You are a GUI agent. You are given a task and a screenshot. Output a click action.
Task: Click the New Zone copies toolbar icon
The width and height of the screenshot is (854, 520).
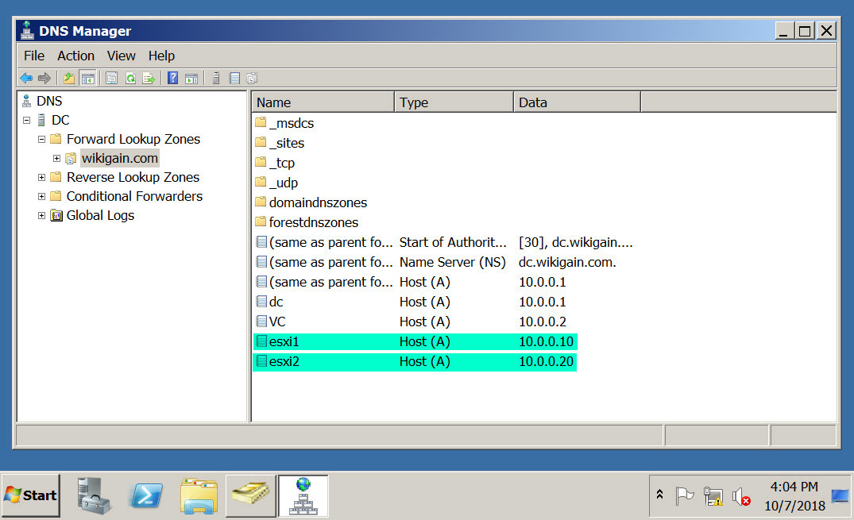coord(252,79)
